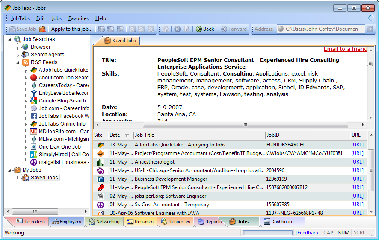Select the jobs.perl.org Software Engineer row
This screenshot has height=240, width=379.
pyautogui.click(x=230, y=196)
